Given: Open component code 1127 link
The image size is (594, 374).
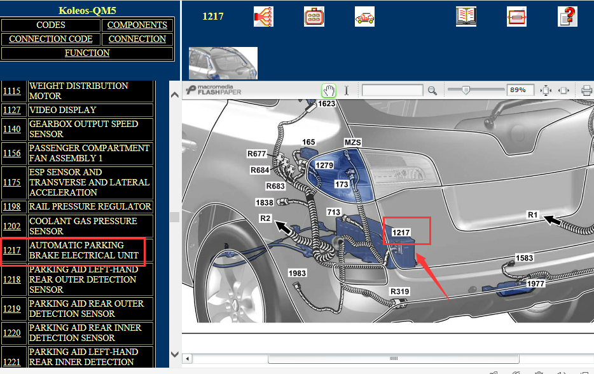Looking at the screenshot, I should click(11, 110).
